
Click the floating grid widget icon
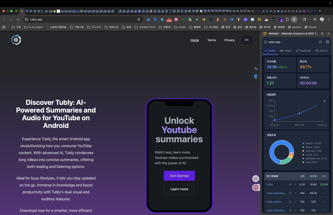coord(256,179)
